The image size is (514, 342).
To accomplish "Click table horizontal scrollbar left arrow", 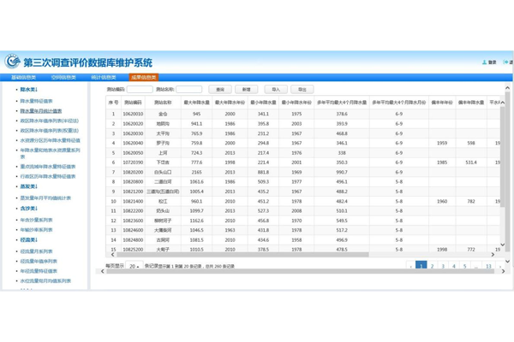I will (x=112, y=254).
